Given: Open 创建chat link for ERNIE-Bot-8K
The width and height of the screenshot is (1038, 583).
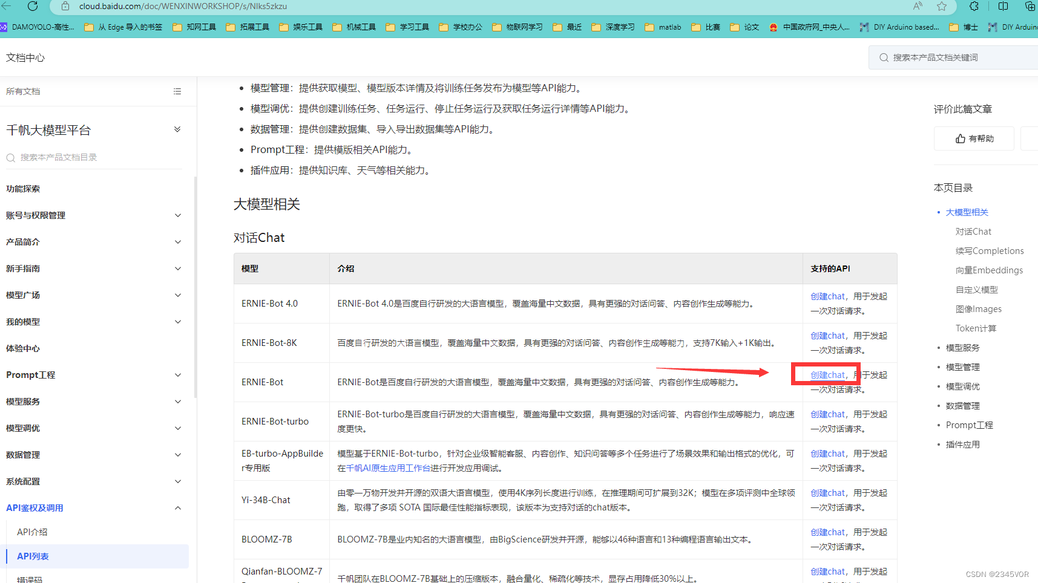Looking at the screenshot, I should click(827, 336).
